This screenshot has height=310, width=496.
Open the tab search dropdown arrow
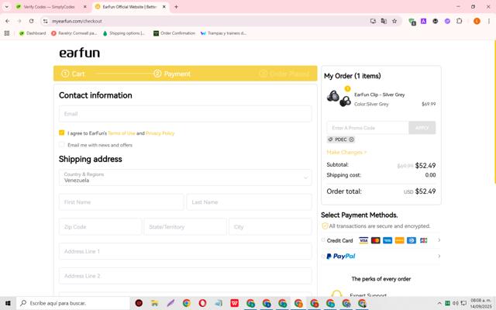tap(7, 7)
